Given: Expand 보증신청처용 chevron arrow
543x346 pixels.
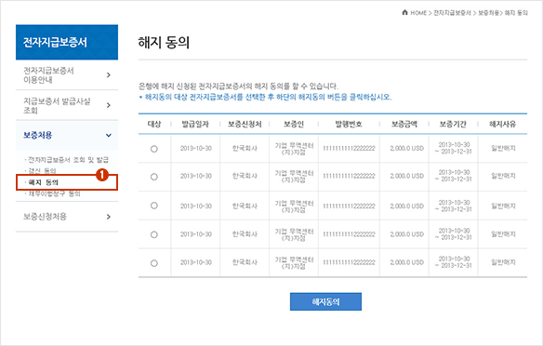Looking at the screenshot, I should [x=109, y=217].
